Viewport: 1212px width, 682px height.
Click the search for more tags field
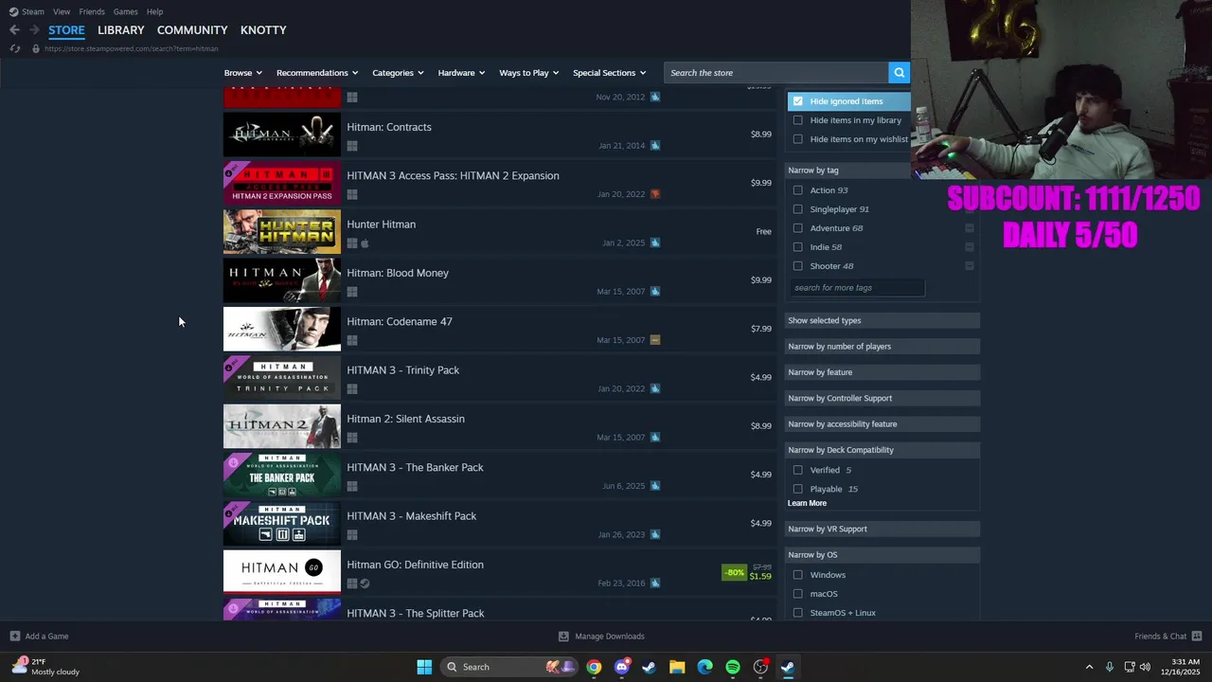(x=856, y=288)
